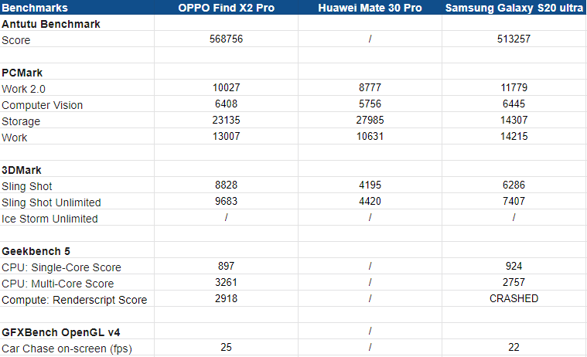The image size is (587, 357).
Task: Click the GFXBench OpenGL v4 section label
Action: pyautogui.click(x=60, y=332)
